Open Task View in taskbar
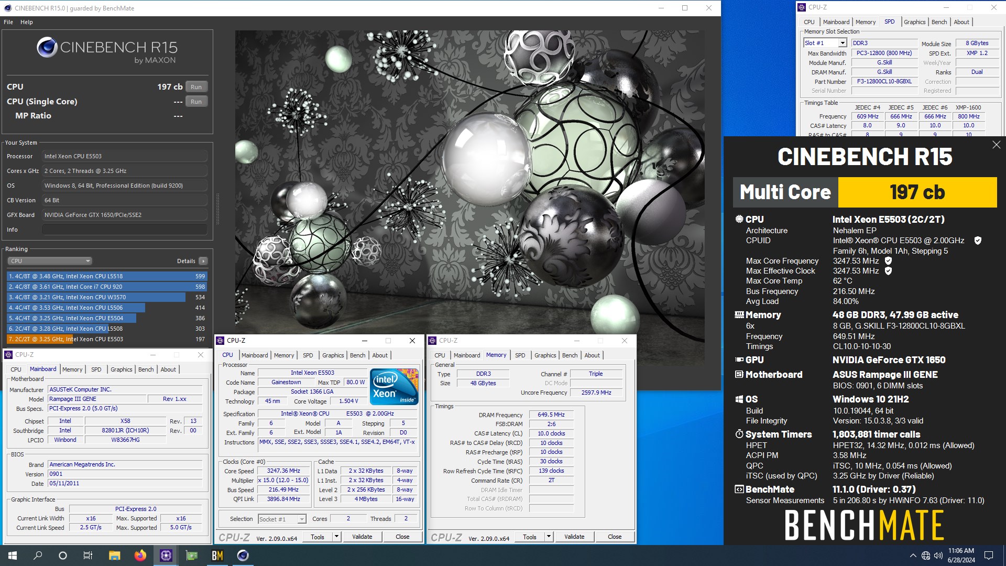The image size is (1006, 566). coord(88,556)
